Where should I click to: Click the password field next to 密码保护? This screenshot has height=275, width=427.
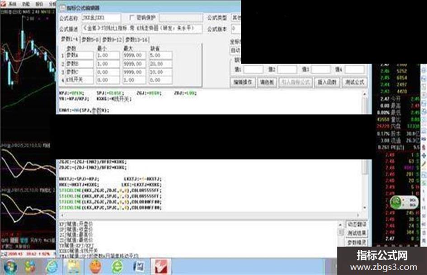181,18
